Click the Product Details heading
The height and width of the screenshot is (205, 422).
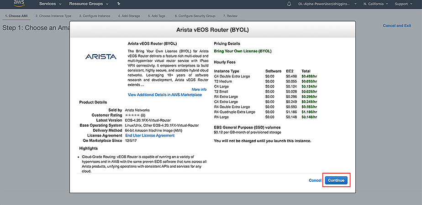[x=93, y=102]
